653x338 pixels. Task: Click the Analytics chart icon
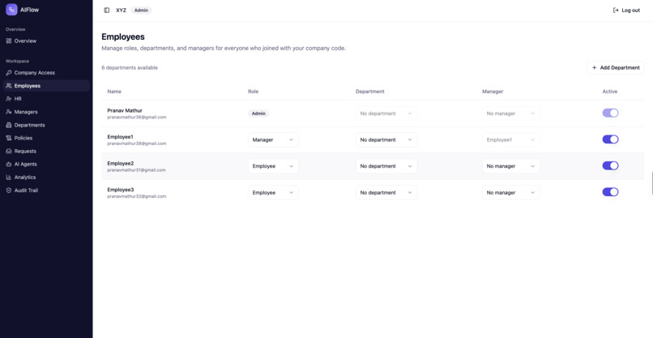point(9,178)
